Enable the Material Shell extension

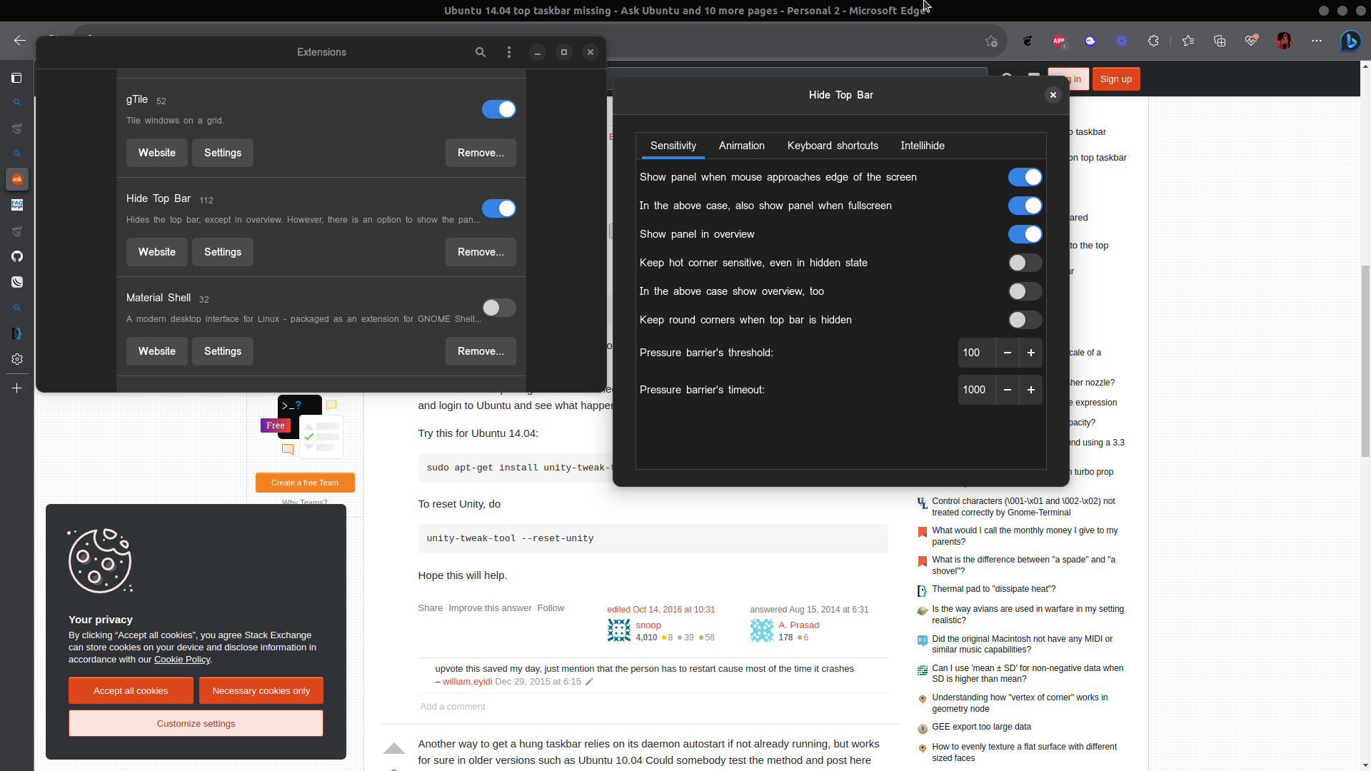click(498, 308)
